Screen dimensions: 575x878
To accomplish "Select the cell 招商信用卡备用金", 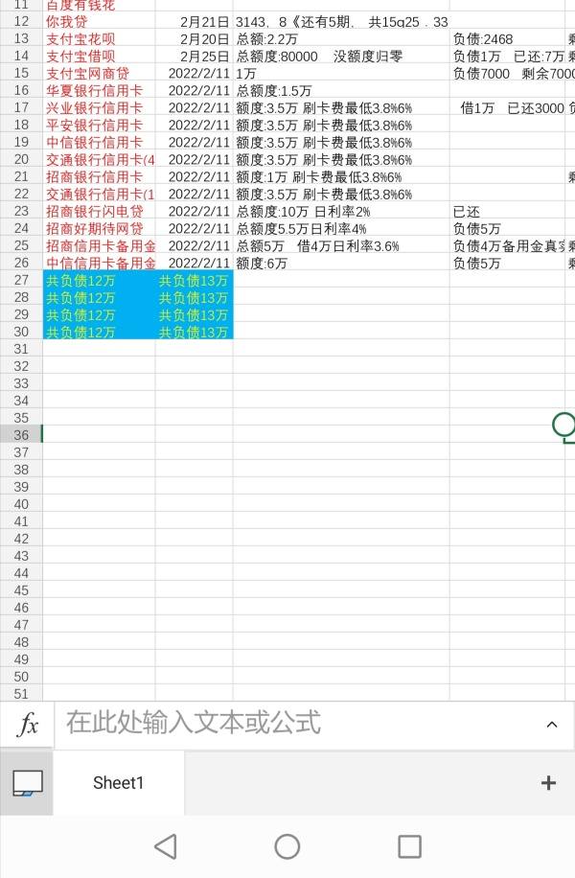I will point(99,245).
